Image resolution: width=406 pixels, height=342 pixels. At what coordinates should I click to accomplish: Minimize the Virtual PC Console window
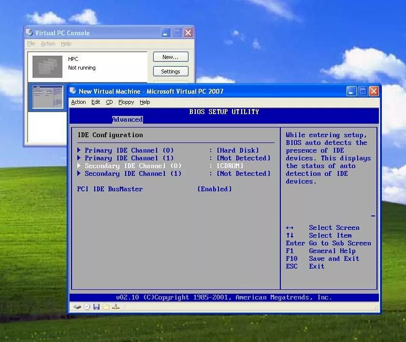(166, 33)
